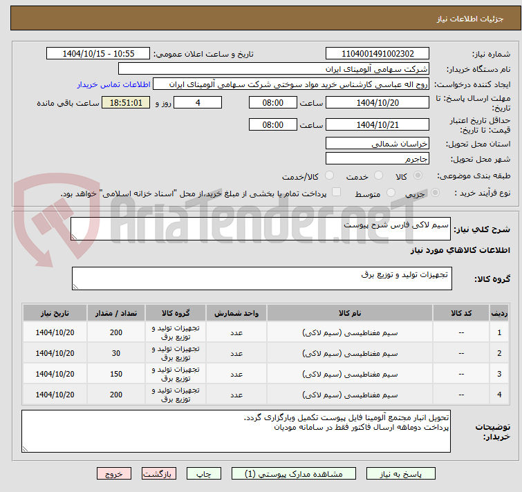Click the واحد شمارش column header
The width and height of the screenshot is (522, 492).
coord(236,313)
